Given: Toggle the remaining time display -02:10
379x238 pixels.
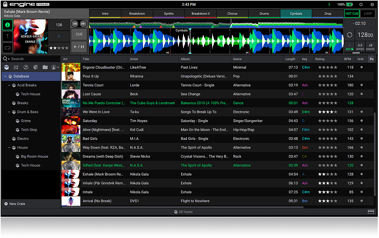Looking at the screenshot, I should point(360,23).
